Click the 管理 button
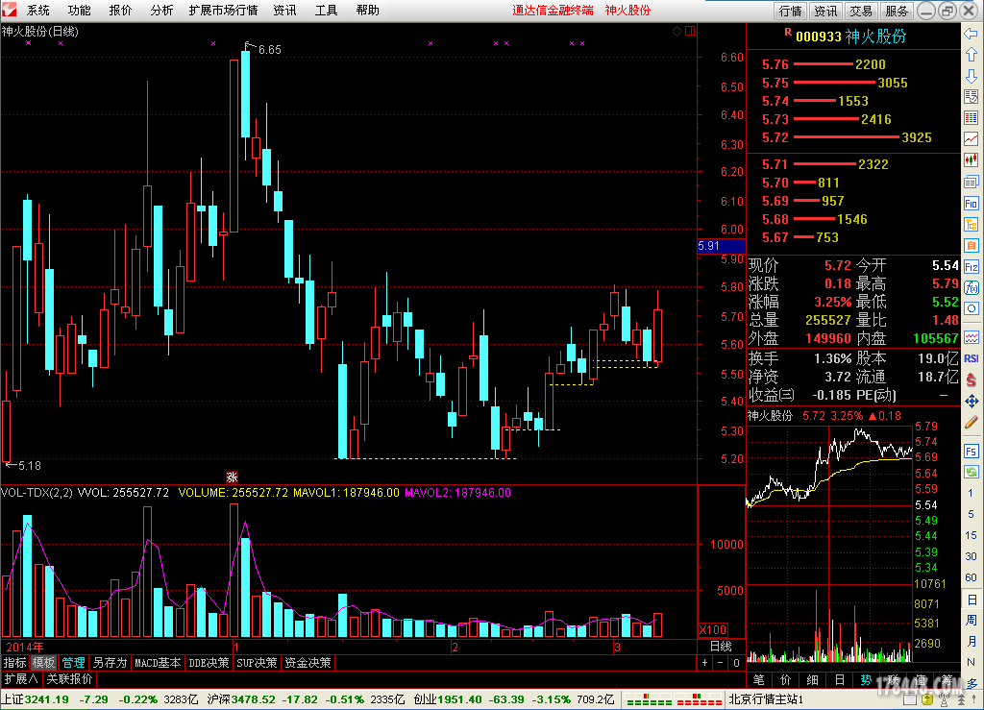Screen dimensions: 984x710 point(73,662)
